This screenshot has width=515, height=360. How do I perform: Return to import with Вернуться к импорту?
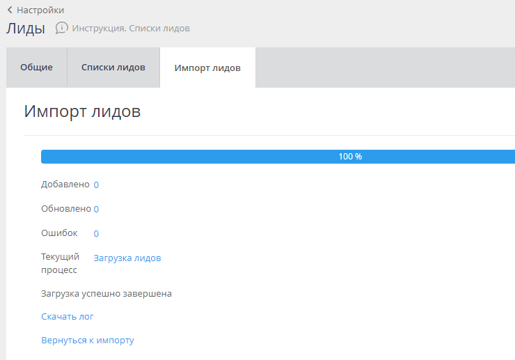click(88, 341)
